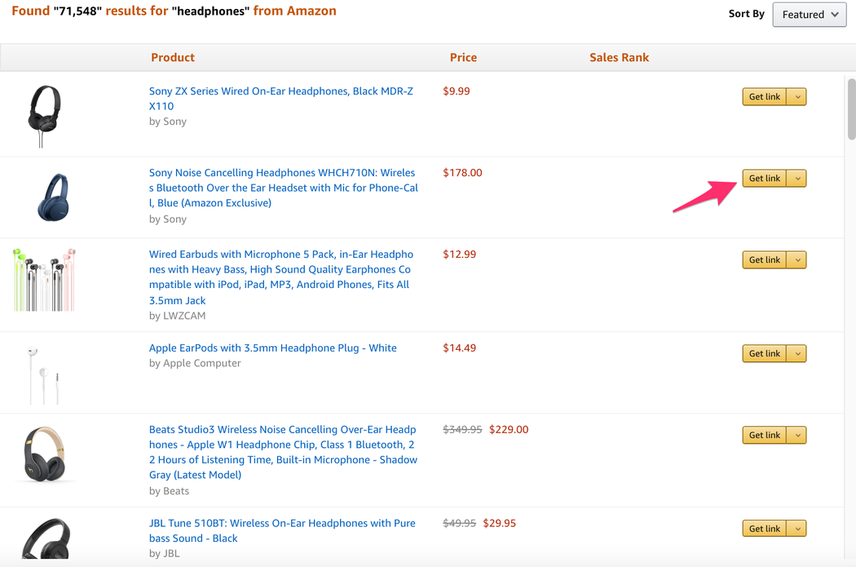Viewport: 856px width, 567px height.
Task: Open JBL Tune 510BT product link
Action: point(282,530)
